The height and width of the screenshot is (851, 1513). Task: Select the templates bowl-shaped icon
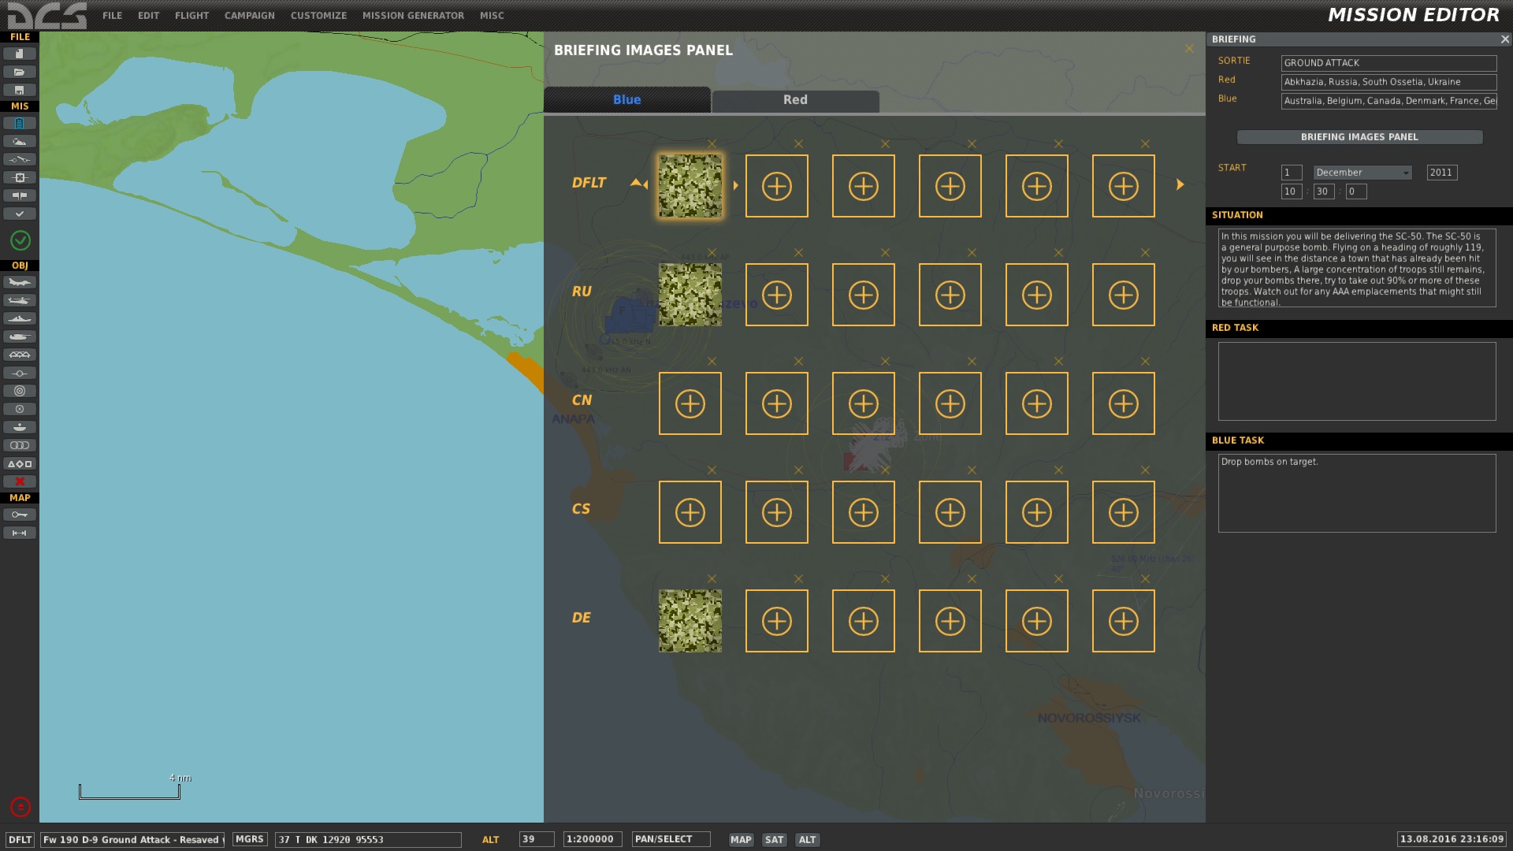click(20, 427)
